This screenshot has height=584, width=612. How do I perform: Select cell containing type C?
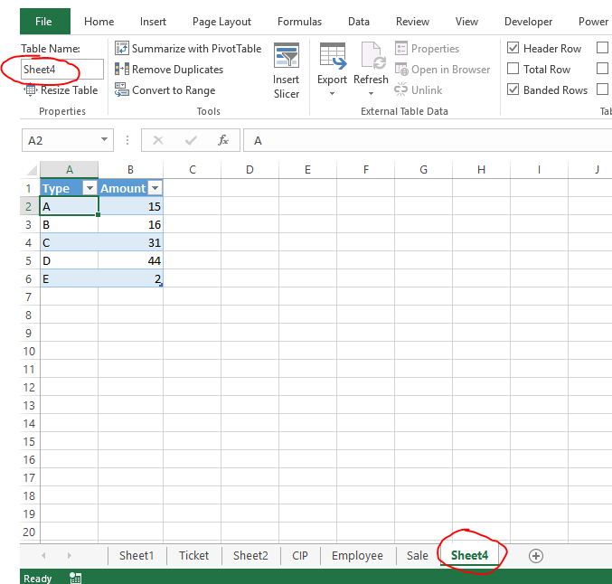[x=69, y=242]
